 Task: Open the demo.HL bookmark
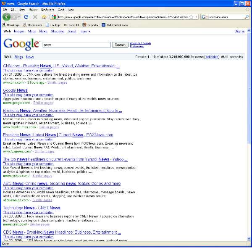coord(72,25)
